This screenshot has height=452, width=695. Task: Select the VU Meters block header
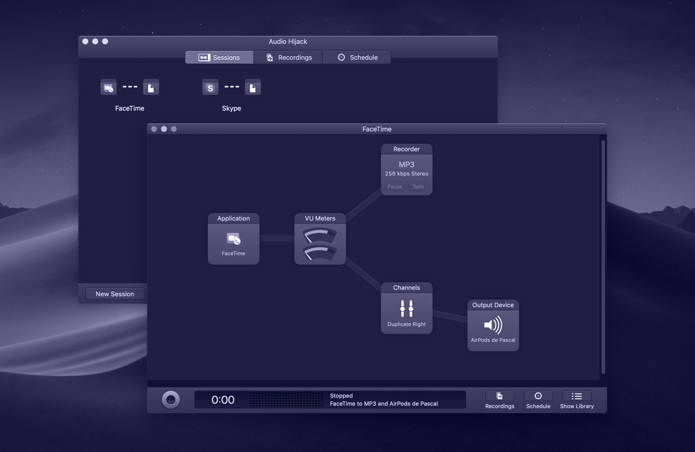pyautogui.click(x=320, y=219)
